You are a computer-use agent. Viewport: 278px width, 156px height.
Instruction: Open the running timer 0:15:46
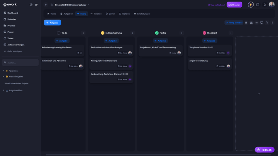(x=264, y=150)
